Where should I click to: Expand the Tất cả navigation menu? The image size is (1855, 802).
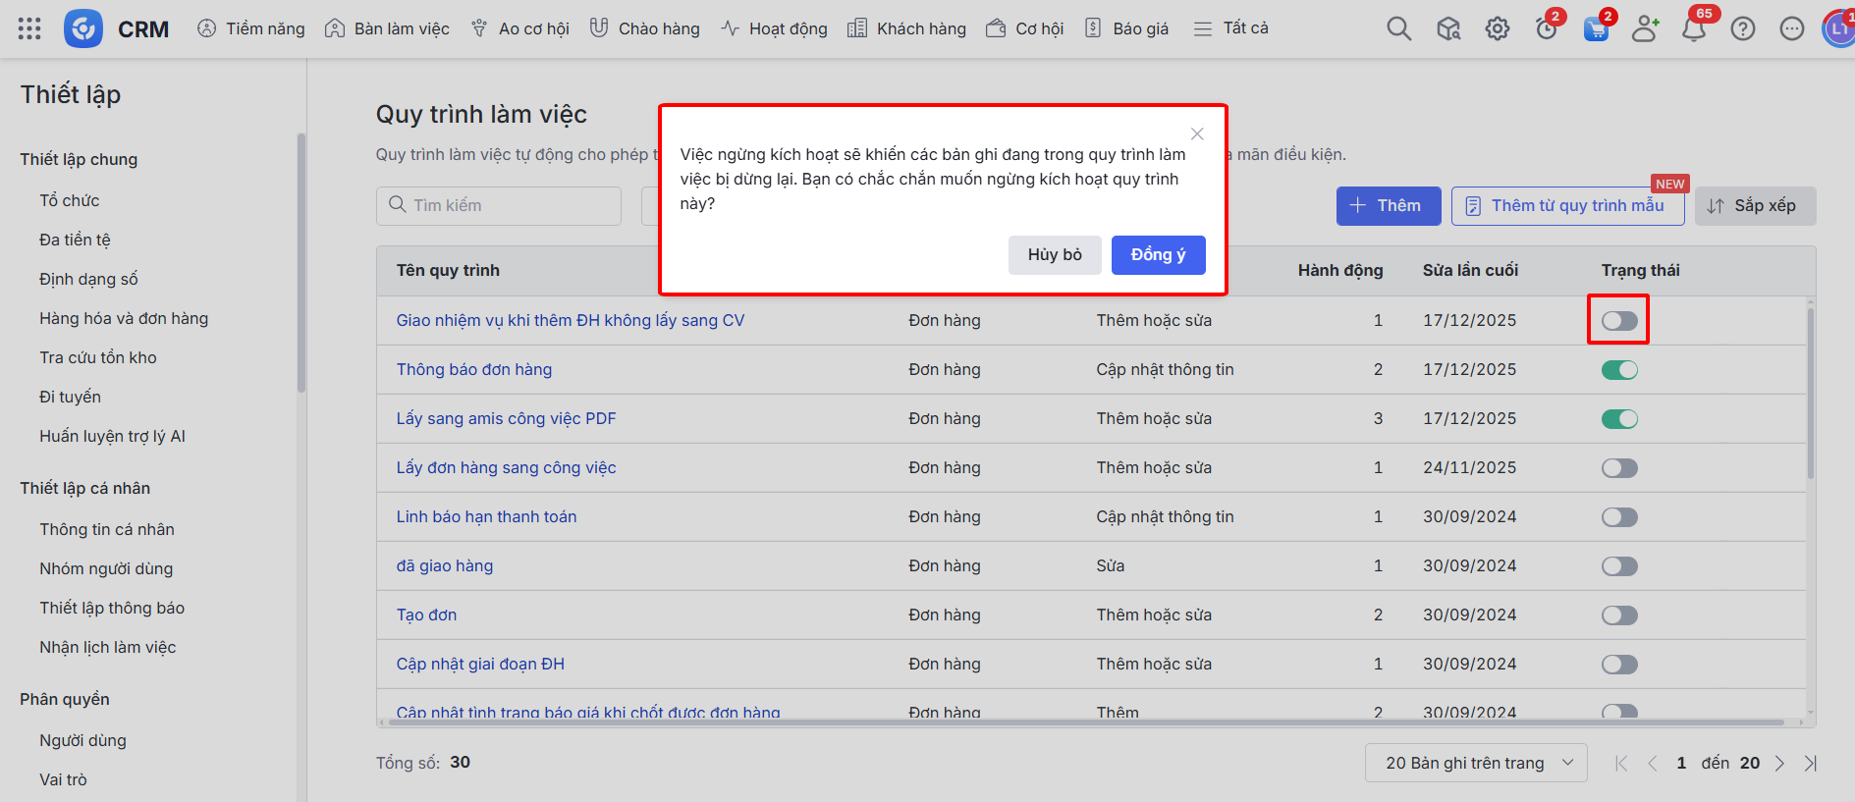[x=1230, y=28]
